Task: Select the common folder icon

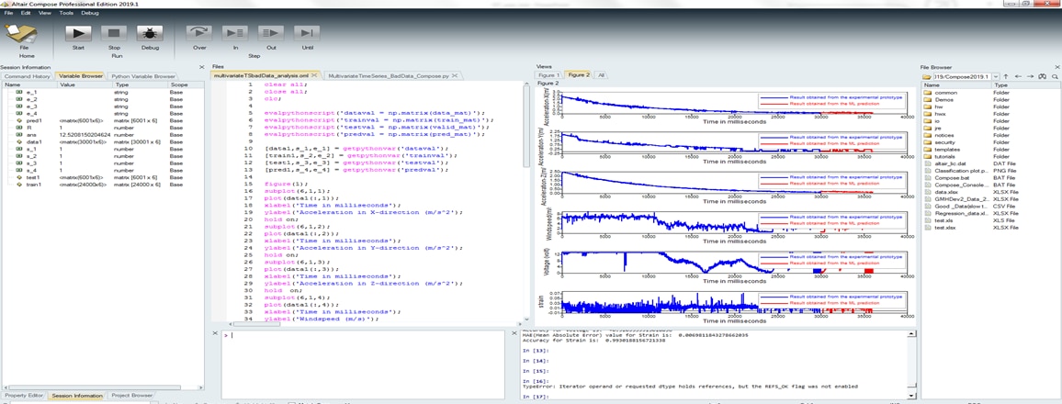Action: tap(928, 93)
